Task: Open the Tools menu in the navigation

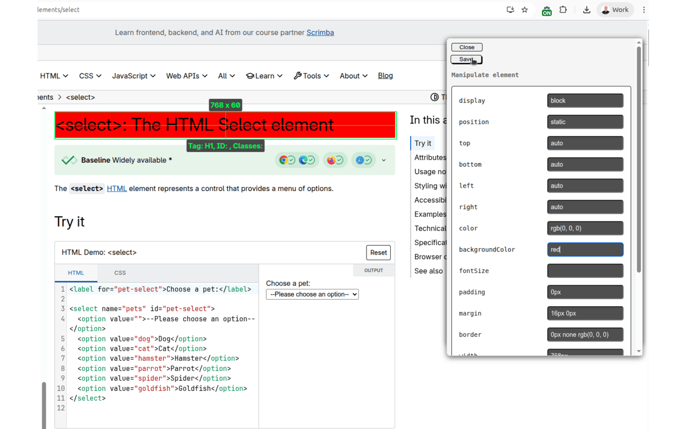Action: click(x=311, y=76)
